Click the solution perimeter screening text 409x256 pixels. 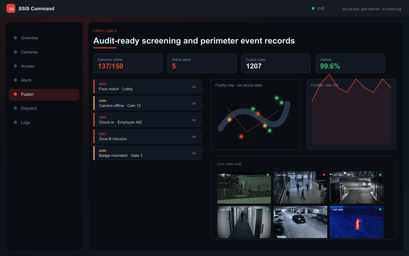[x=372, y=9]
